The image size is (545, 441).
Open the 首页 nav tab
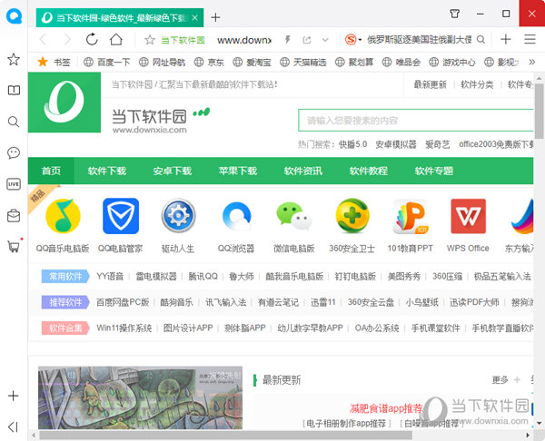51,171
